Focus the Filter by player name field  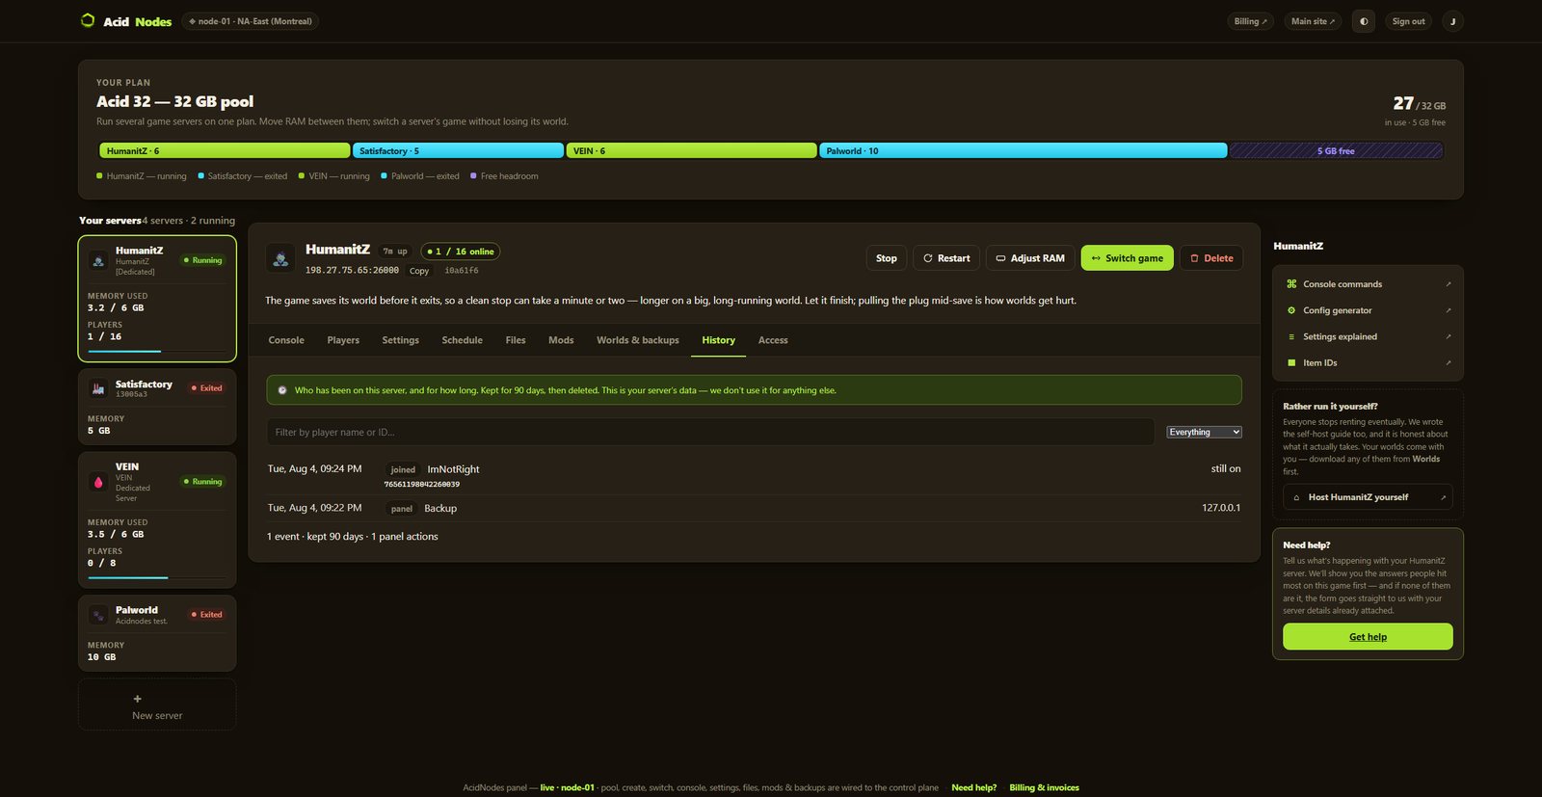pos(710,432)
